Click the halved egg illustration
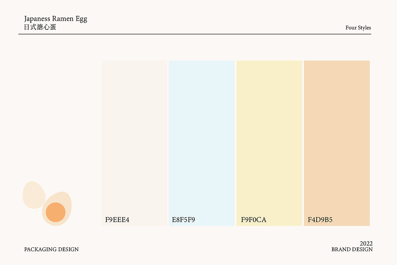 57,209
